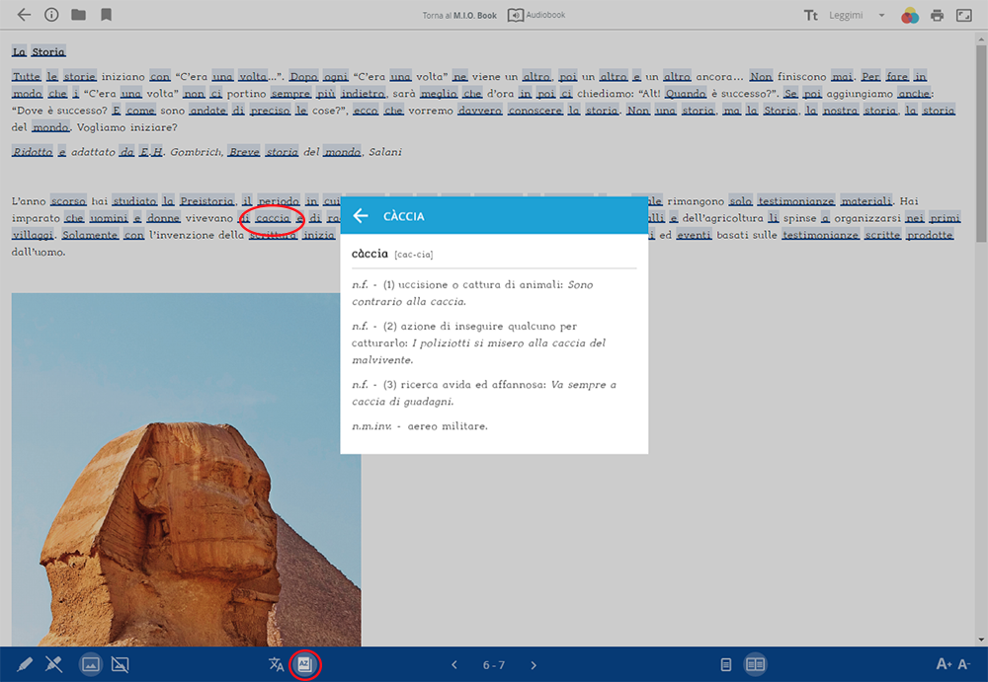This screenshot has width=988, height=682.
Task: Open the folder icon in top toolbar
Action: (78, 15)
